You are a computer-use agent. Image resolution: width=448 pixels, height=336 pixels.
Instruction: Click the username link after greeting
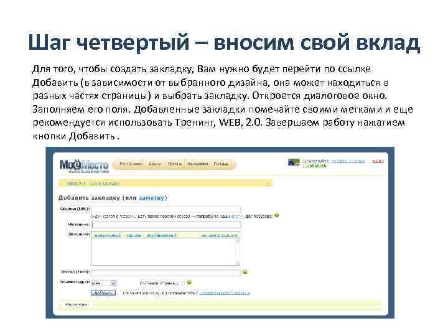click(348, 161)
